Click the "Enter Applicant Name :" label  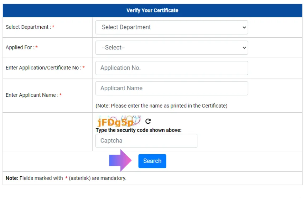pos(32,95)
